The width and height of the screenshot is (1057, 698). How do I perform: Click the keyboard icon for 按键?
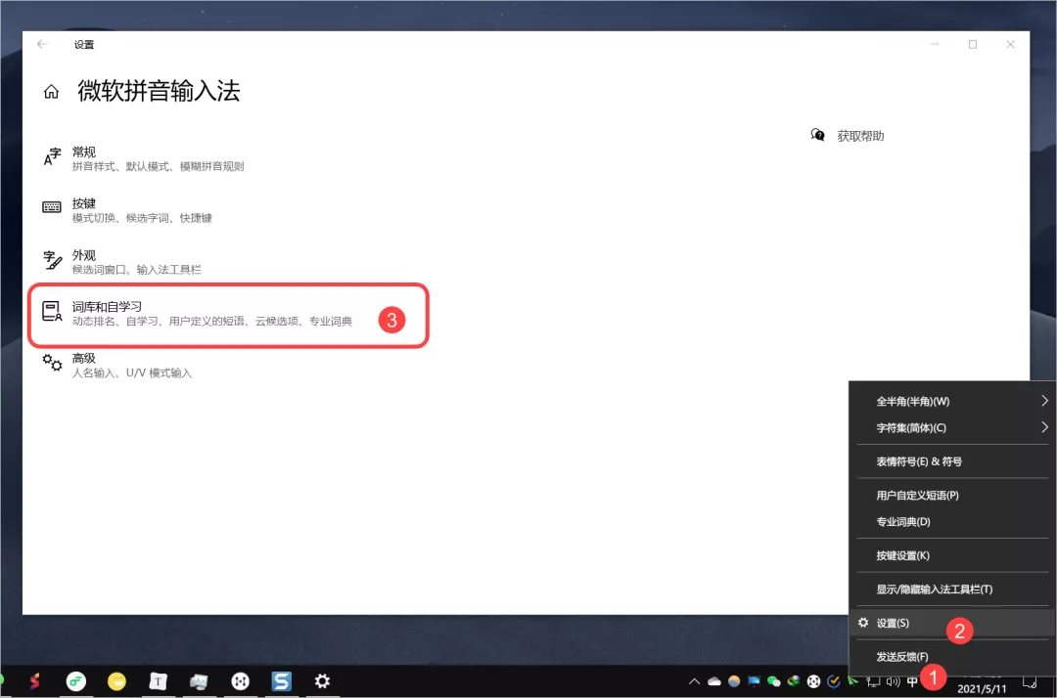point(52,206)
